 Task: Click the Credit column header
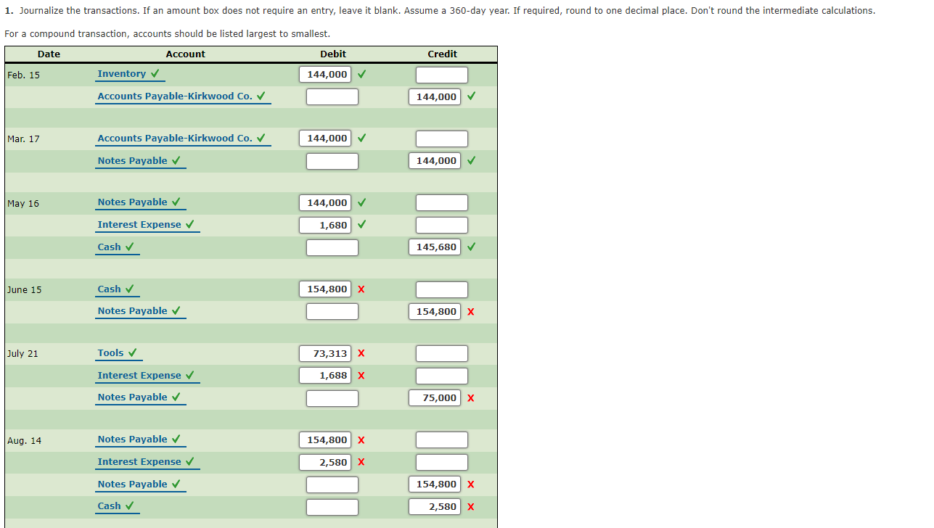[x=443, y=54]
